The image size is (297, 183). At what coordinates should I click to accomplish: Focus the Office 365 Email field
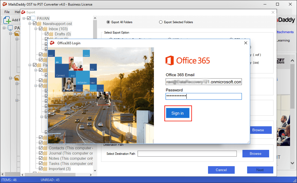tap(204, 82)
